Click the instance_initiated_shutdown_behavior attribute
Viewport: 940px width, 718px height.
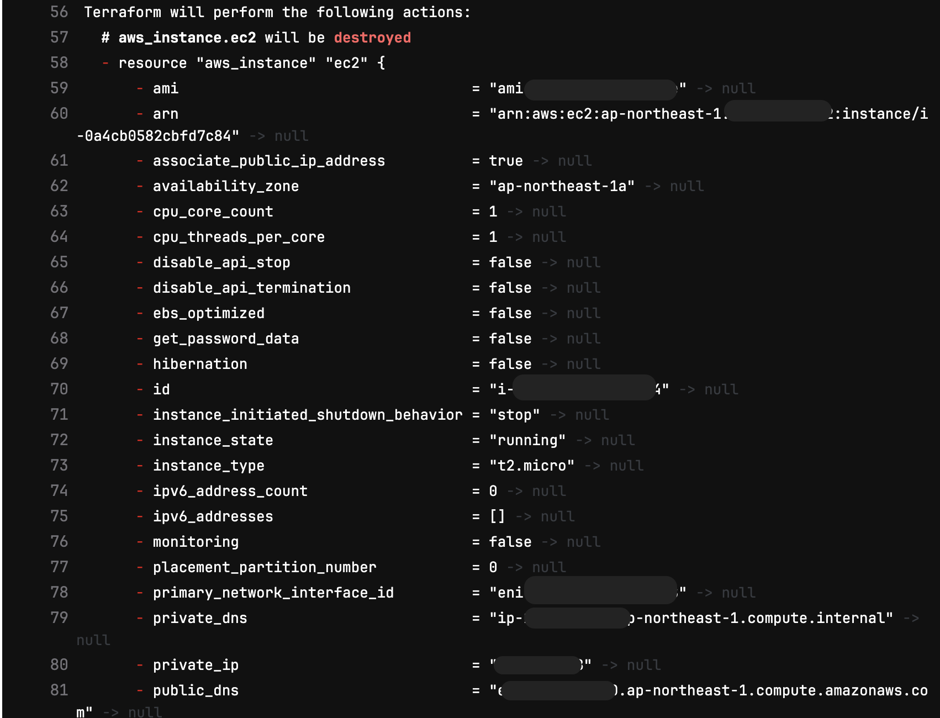point(308,415)
